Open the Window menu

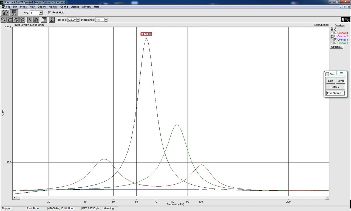[87, 7]
